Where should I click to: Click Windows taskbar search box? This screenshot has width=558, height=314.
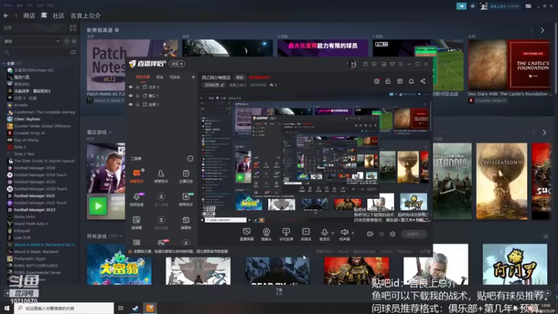pos(64,308)
